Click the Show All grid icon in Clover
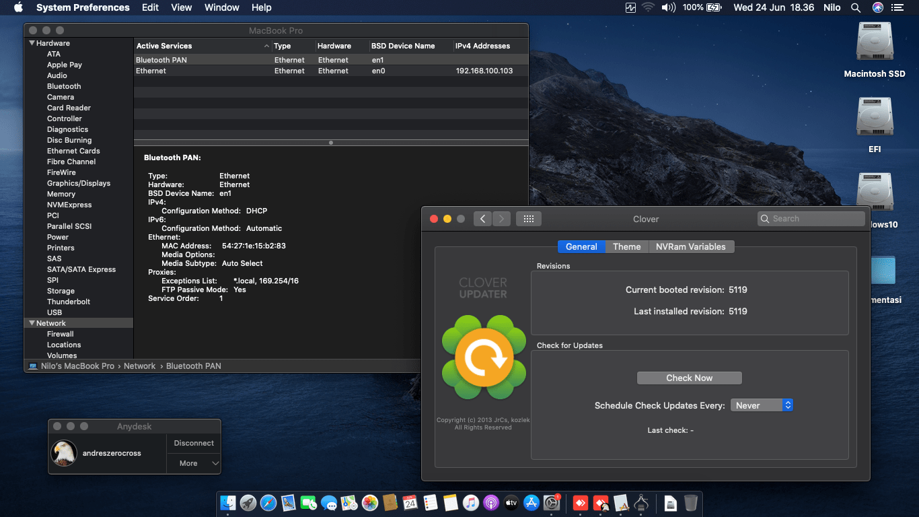919x517 pixels. (x=528, y=219)
